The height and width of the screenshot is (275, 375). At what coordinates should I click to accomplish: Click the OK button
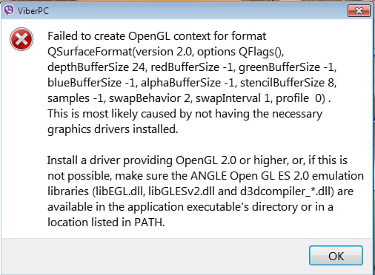coord(336,256)
